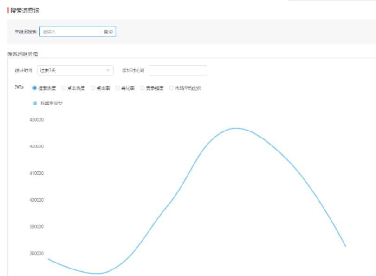The image size is (376, 276).
Task: Click the 关键词搜索 keyword input field
Action: [x=70, y=32]
